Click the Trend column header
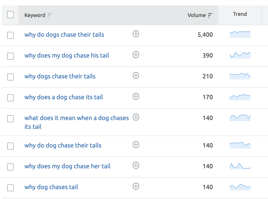The image size is (268, 199). coord(240,14)
